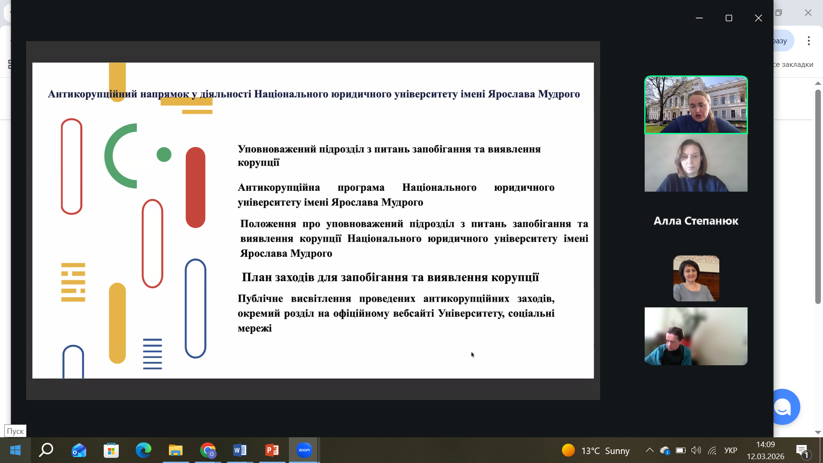823x463 pixels.
Task: Click the battery status tray icon
Action: (680, 451)
